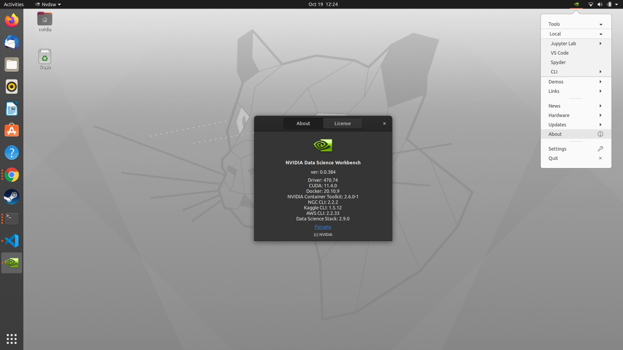The width and height of the screenshot is (623, 350).
Task: Expand the Hardware submenu
Action: click(x=601, y=115)
